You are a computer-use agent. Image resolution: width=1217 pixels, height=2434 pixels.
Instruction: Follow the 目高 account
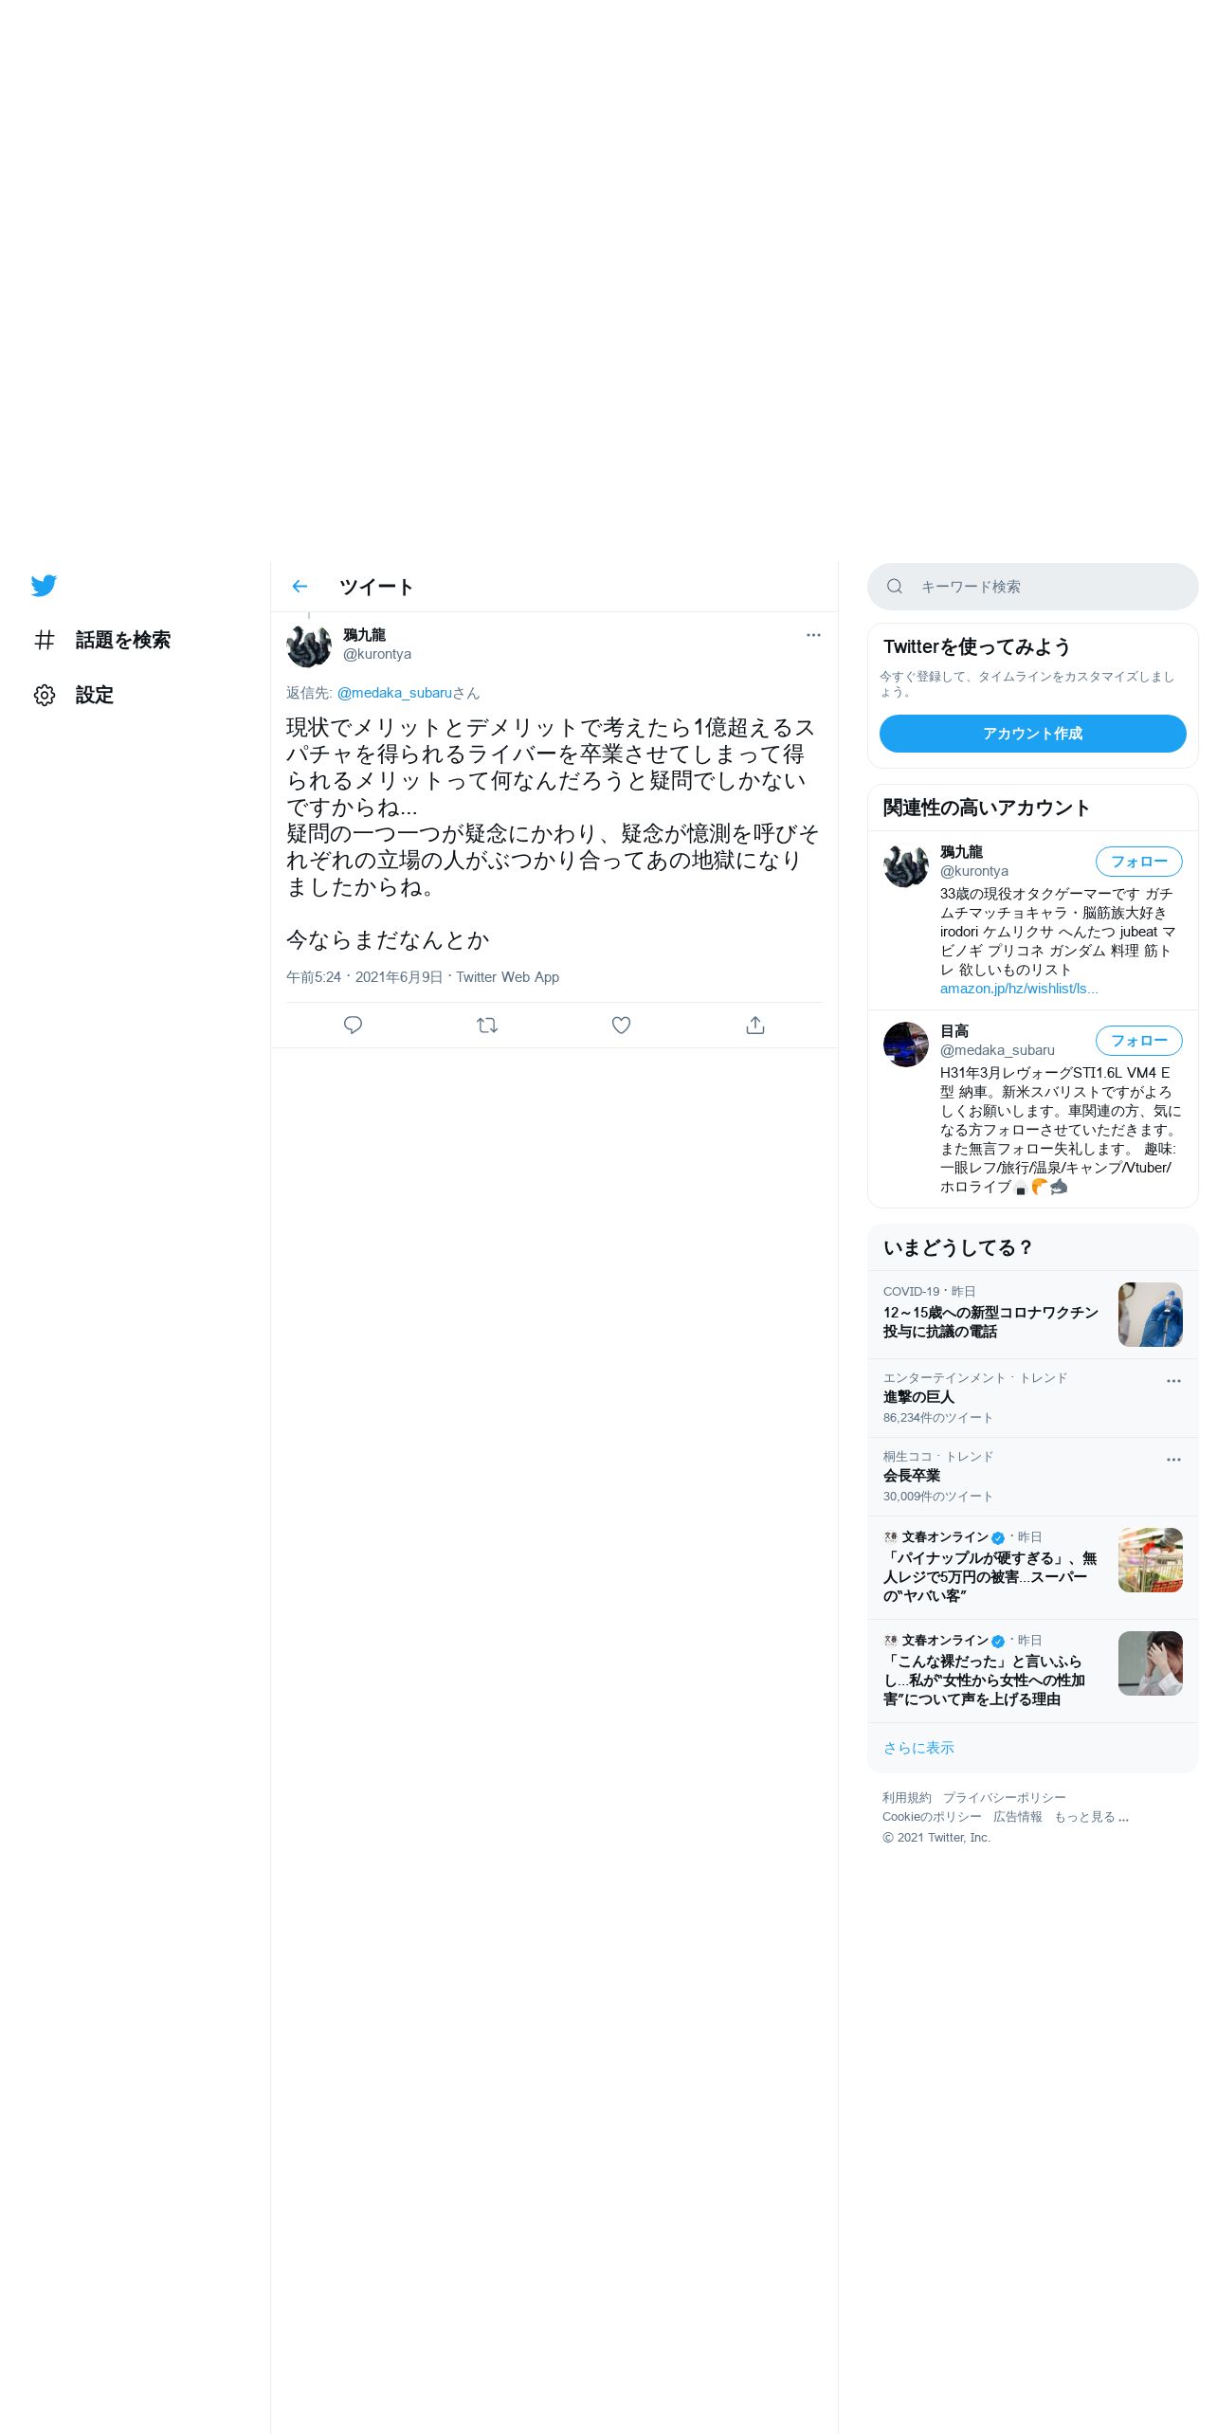(1138, 1041)
